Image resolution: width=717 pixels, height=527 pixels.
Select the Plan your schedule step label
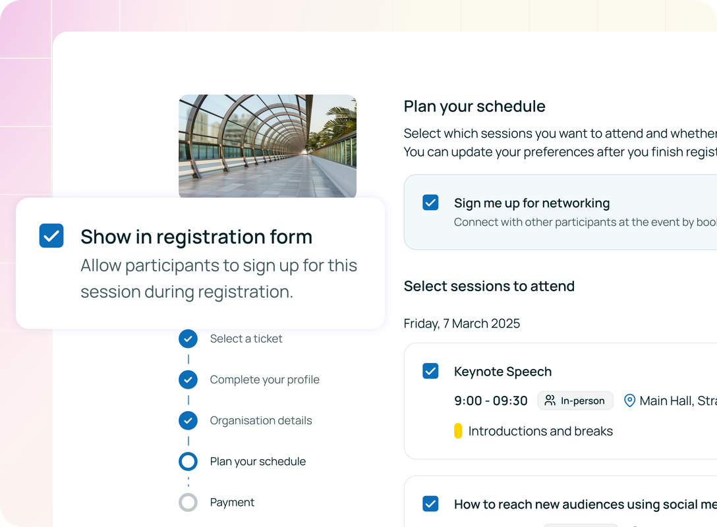(x=258, y=462)
